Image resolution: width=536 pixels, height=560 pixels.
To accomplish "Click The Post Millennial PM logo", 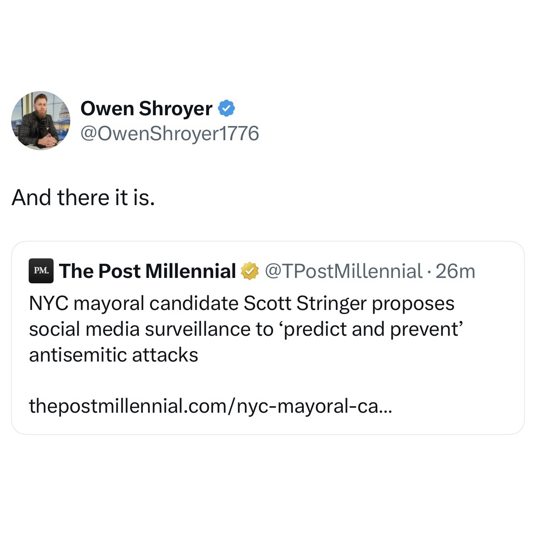I will (x=41, y=271).
